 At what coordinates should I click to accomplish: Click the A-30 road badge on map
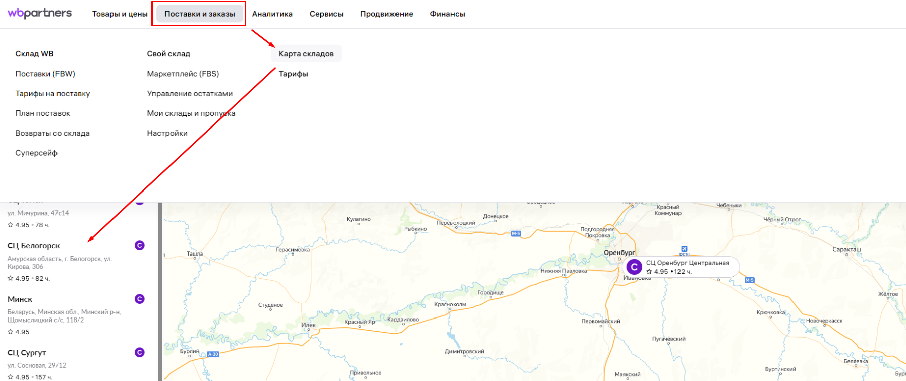(213, 354)
